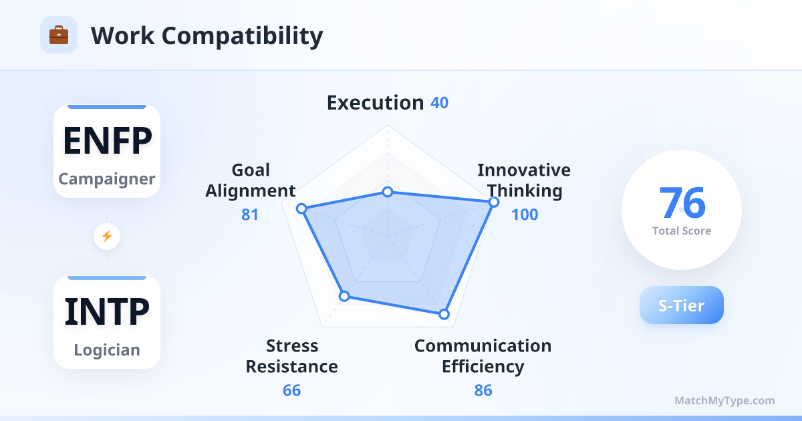802x421 pixels.
Task: Click the Communication Efficiency label
Action: 483,356
